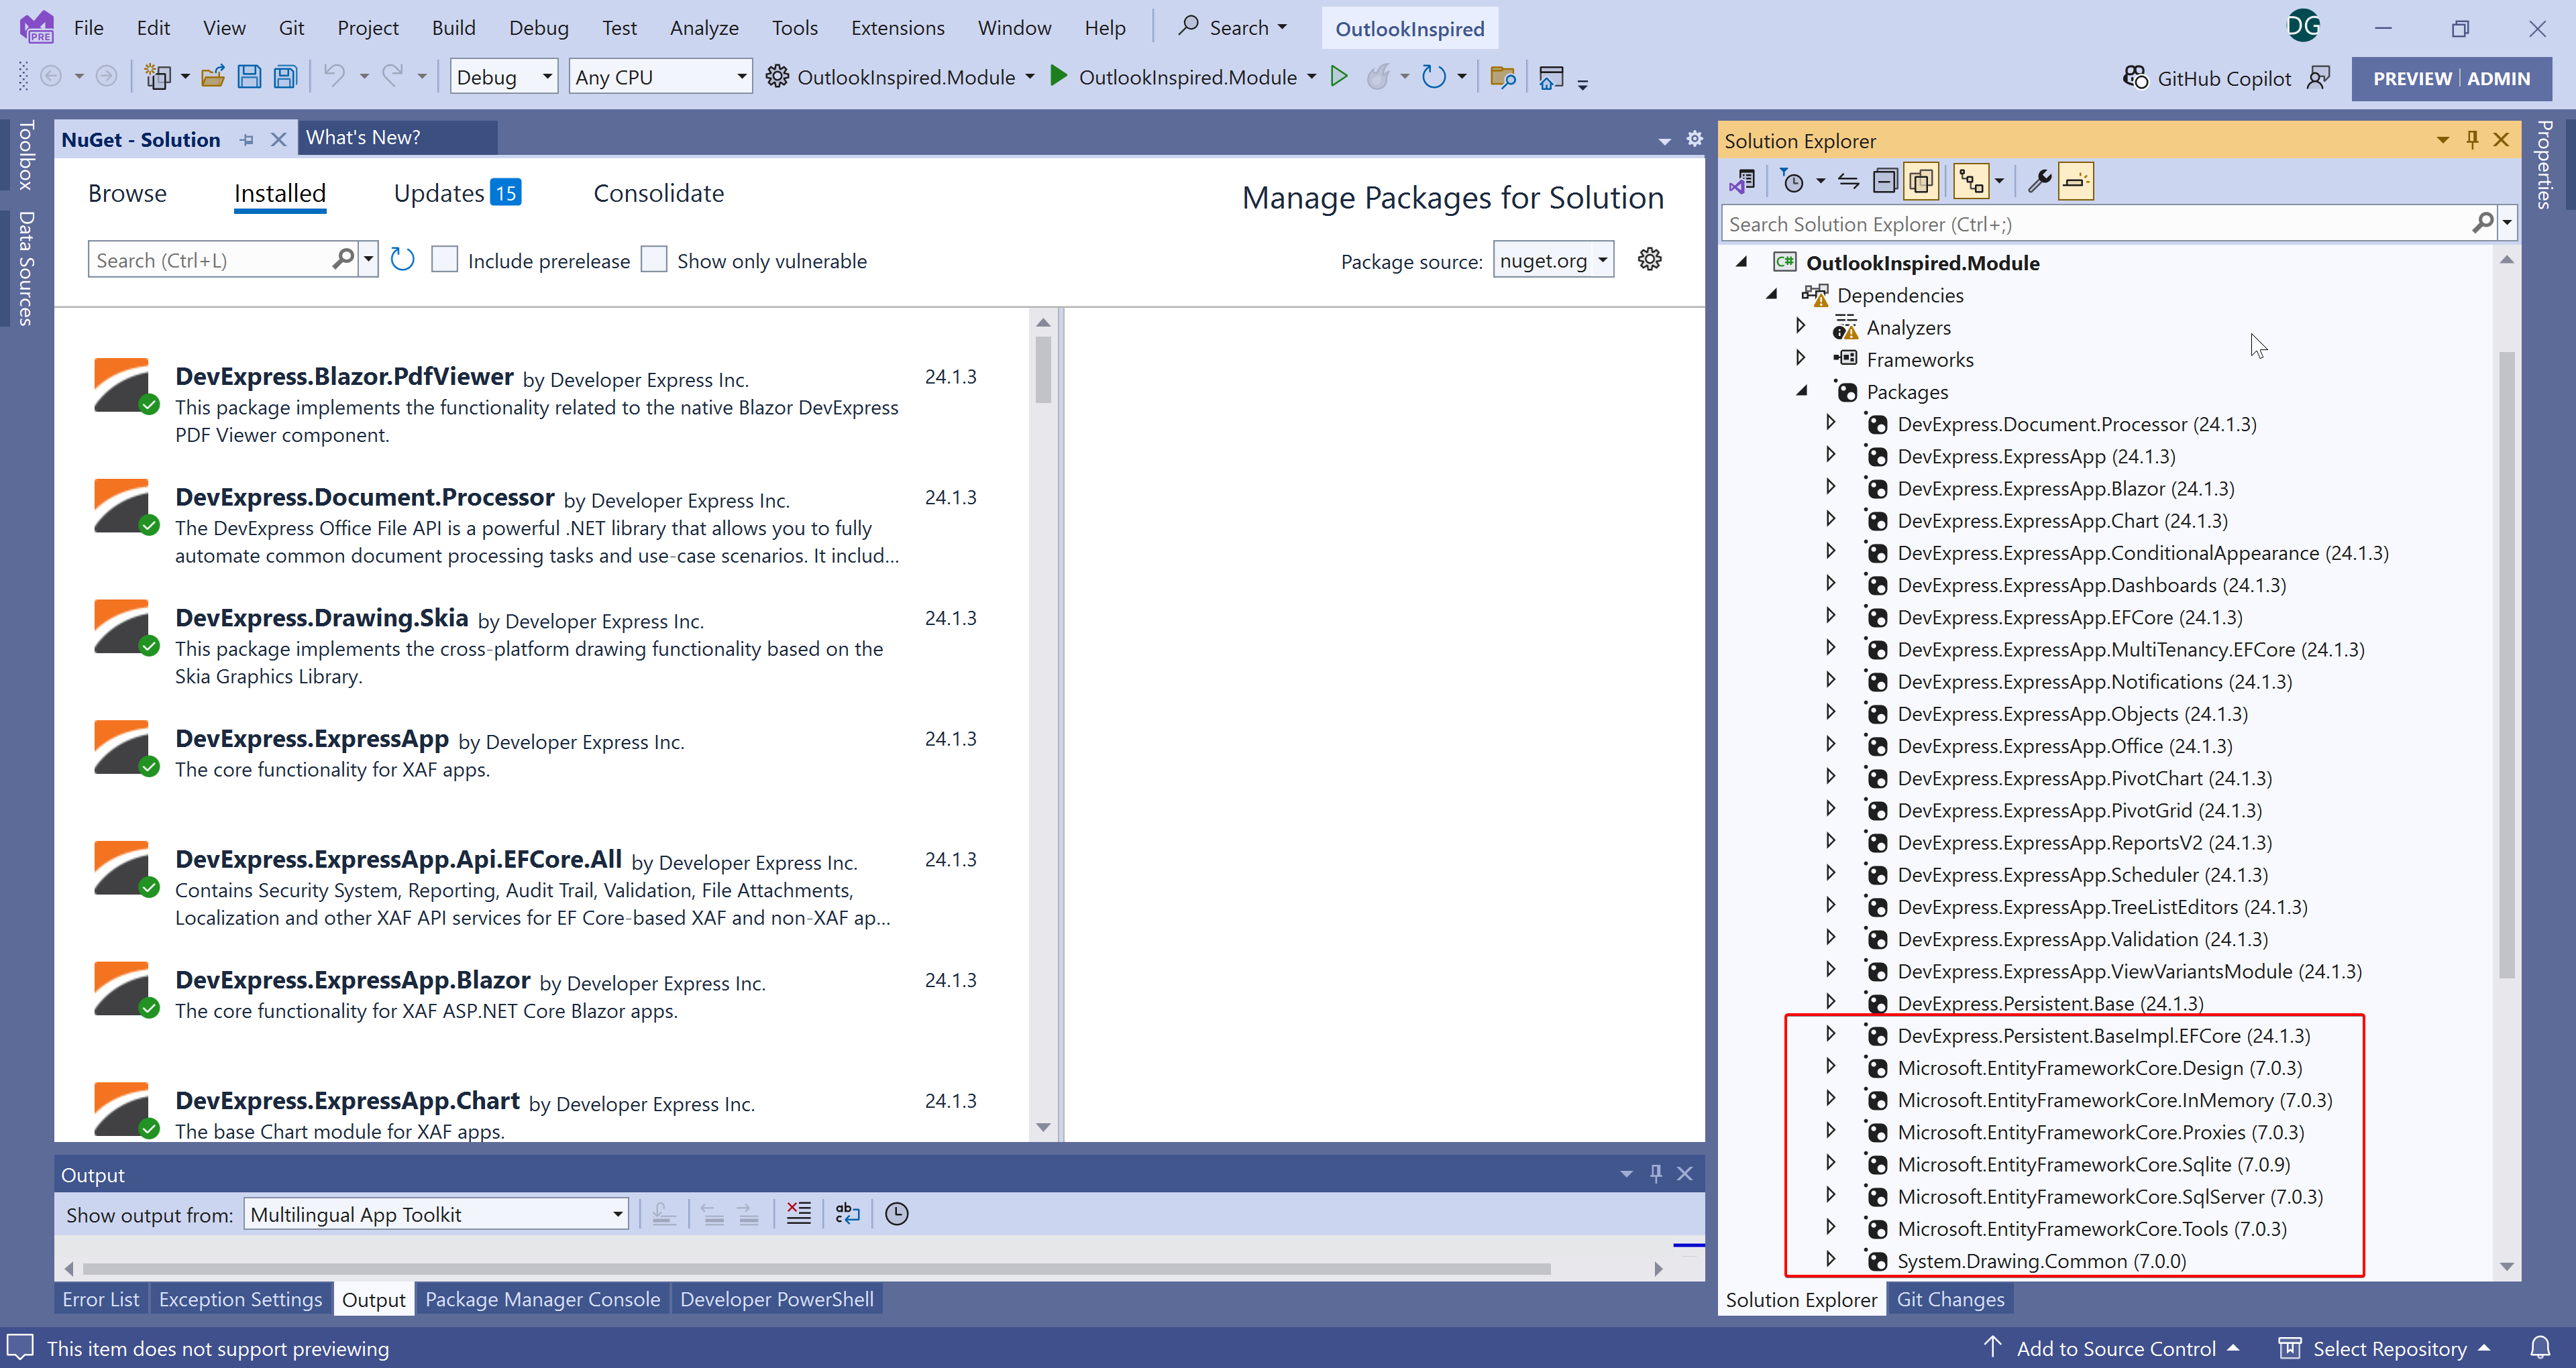Expand the Analyzers tree node
This screenshot has width=2576, height=1368.
1801,325
